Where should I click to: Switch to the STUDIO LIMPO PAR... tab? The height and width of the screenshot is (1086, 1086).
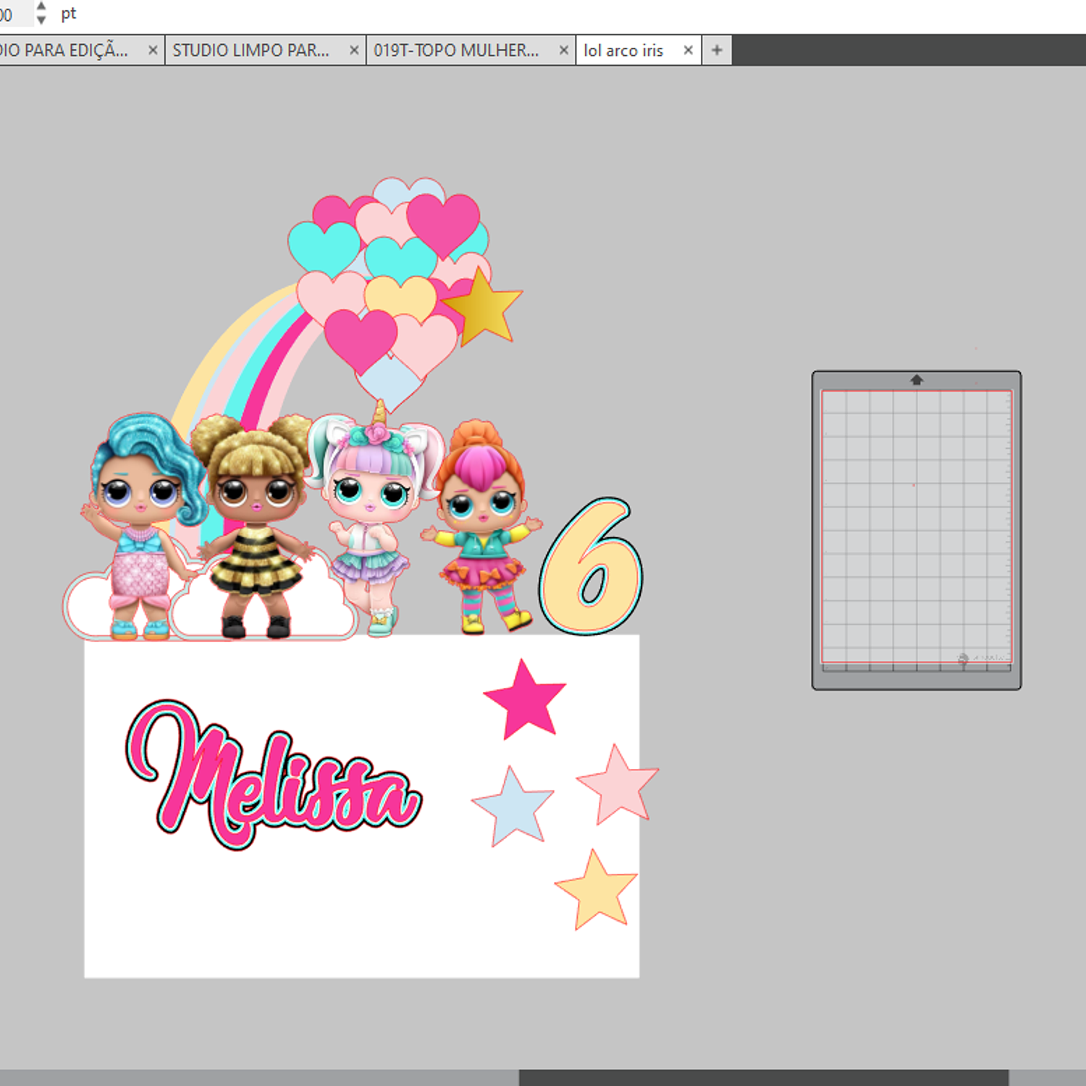[251, 51]
